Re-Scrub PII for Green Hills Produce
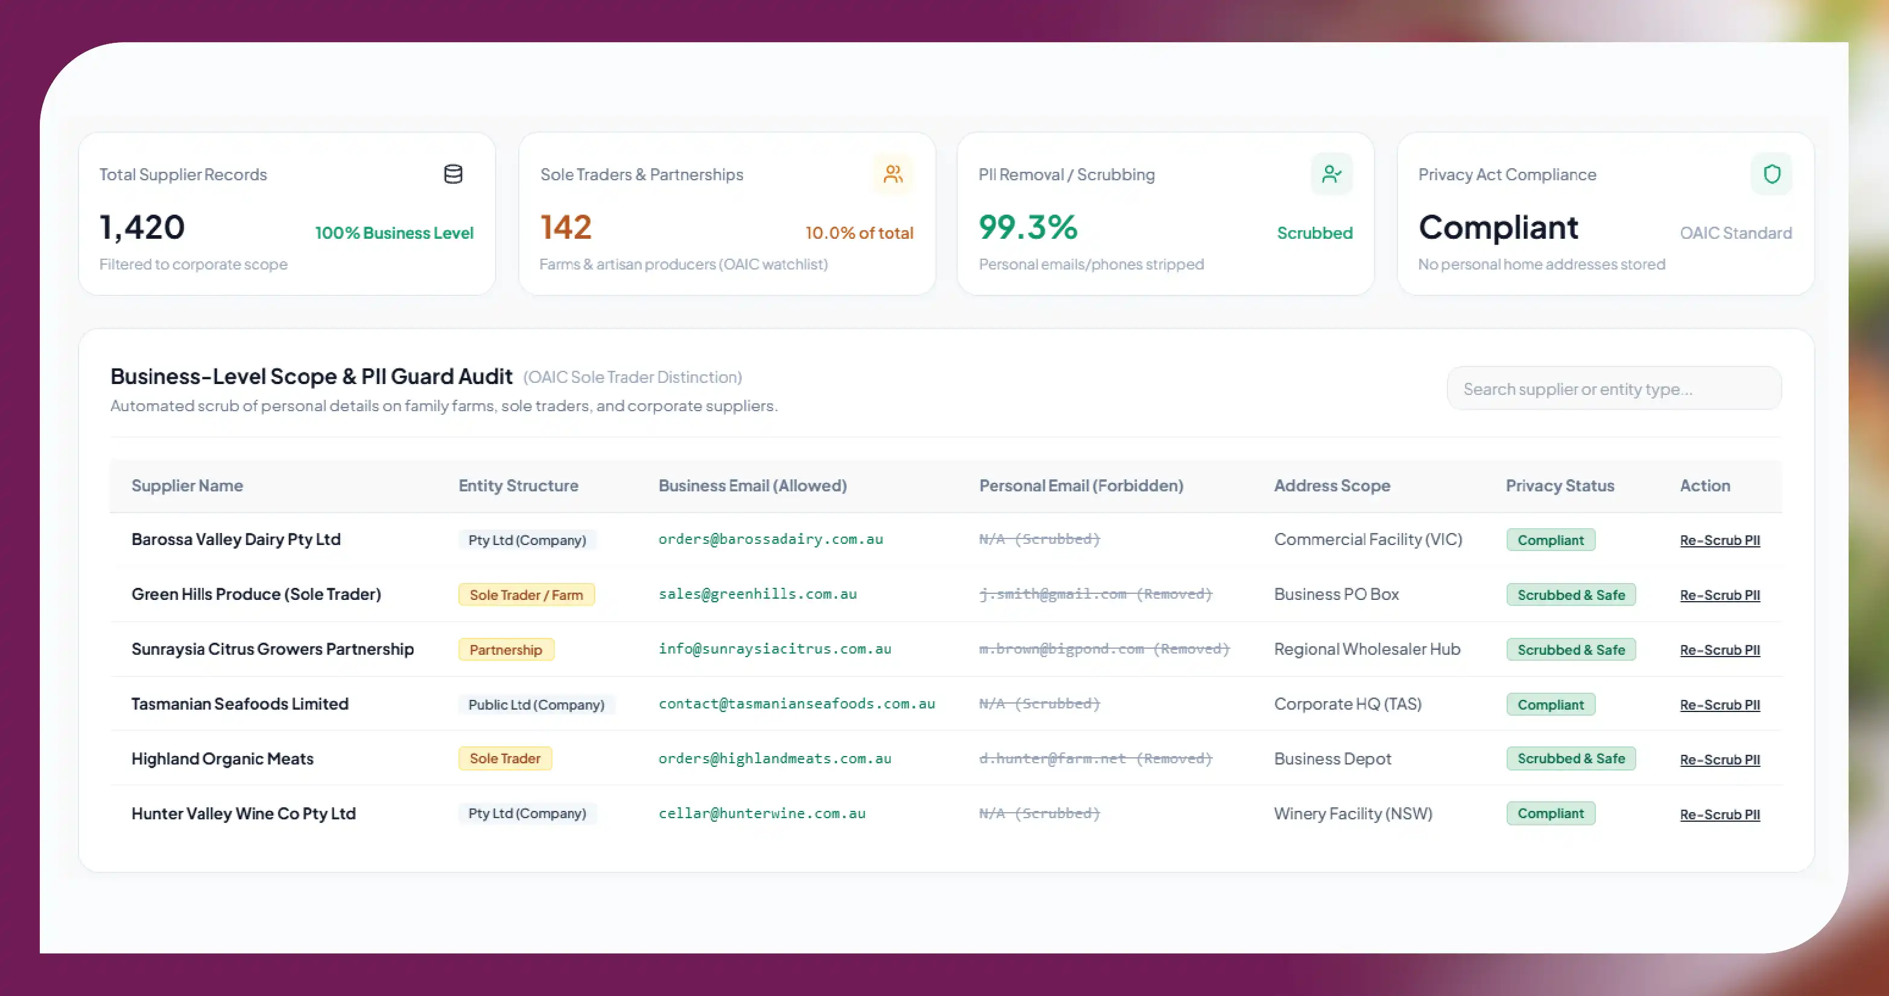This screenshot has height=996, width=1889. click(x=1720, y=595)
